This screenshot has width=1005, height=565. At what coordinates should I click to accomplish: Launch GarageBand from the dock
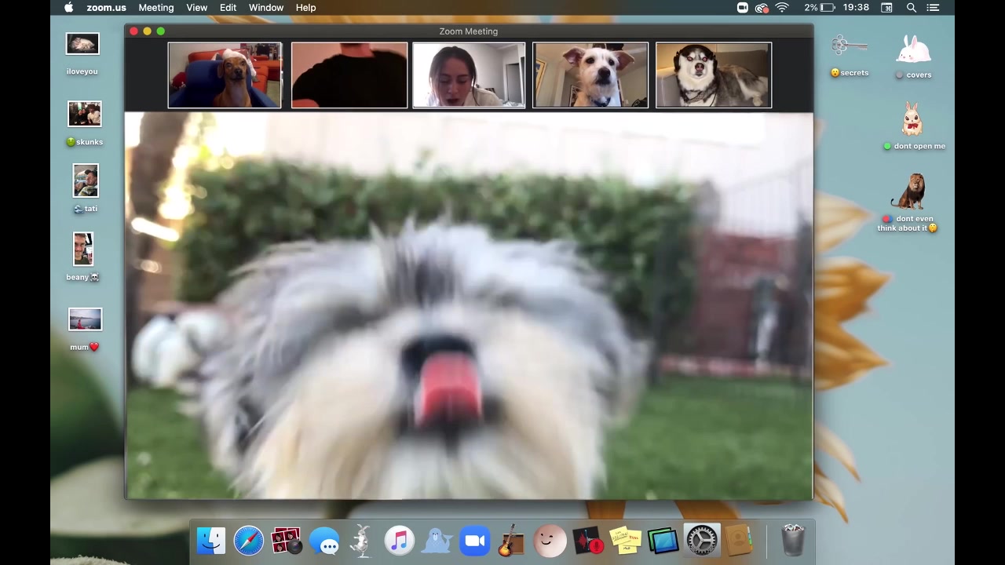[x=512, y=541]
